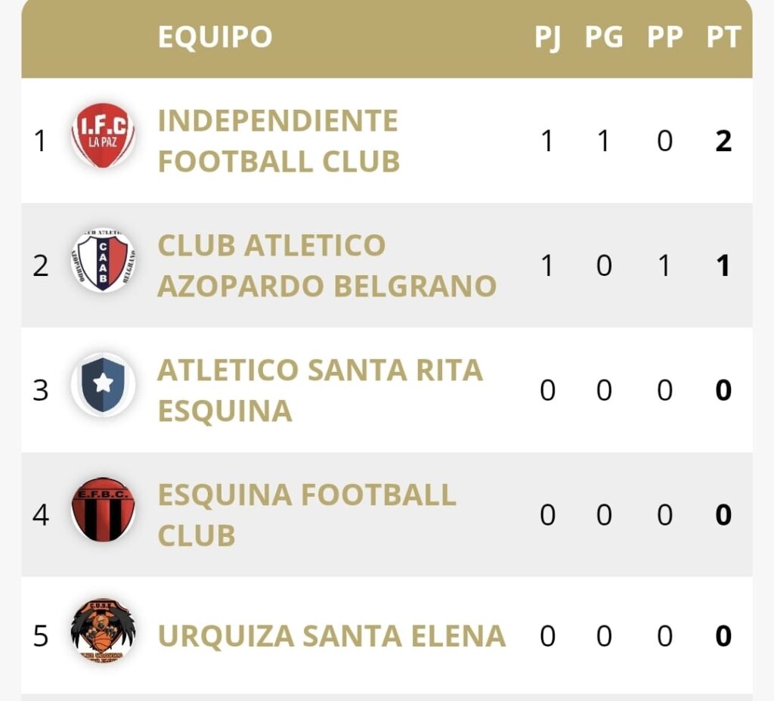
Task: Click the PG column header
Action: pyautogui.click(x=604, y=36)
